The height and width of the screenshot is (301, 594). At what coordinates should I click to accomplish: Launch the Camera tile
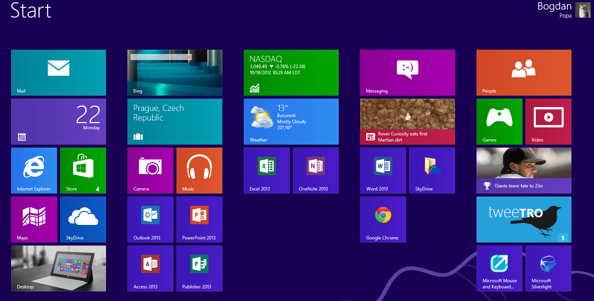[x=150, y=171]
